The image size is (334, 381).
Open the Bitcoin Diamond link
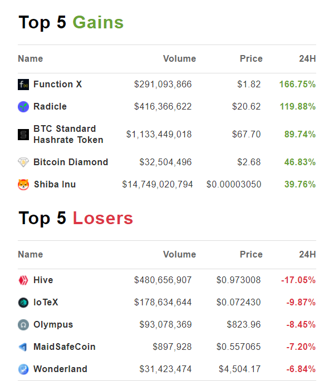(x=71, y=162)
